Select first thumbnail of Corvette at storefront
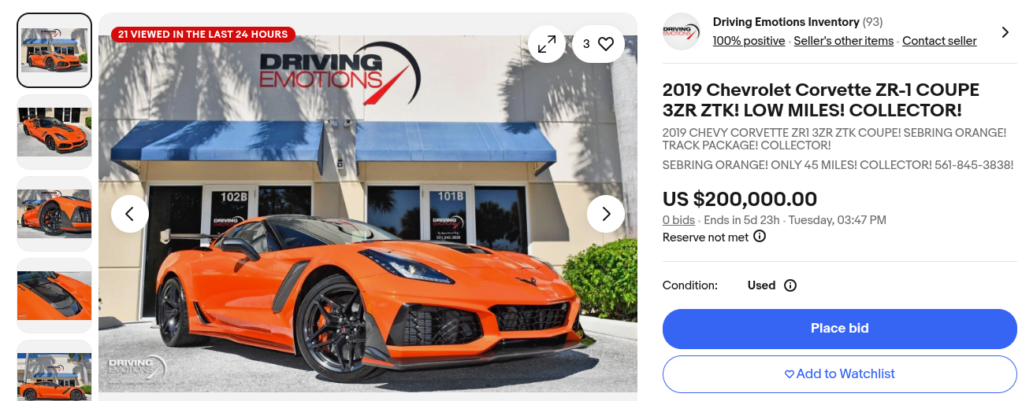This screenshot has height=401, width=1033. [x=54, y=50]
